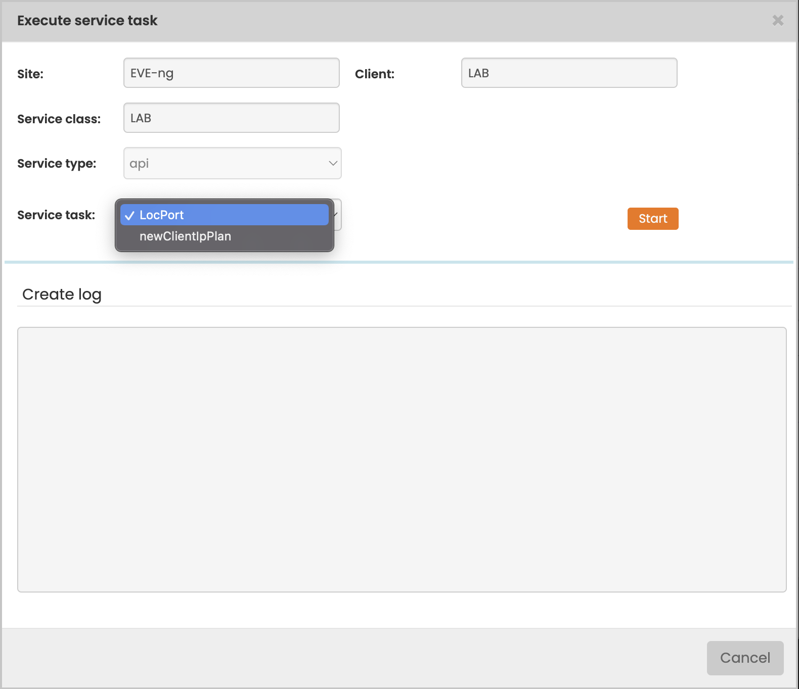
Task: Select the Service class input field
Action: [231, 118]
